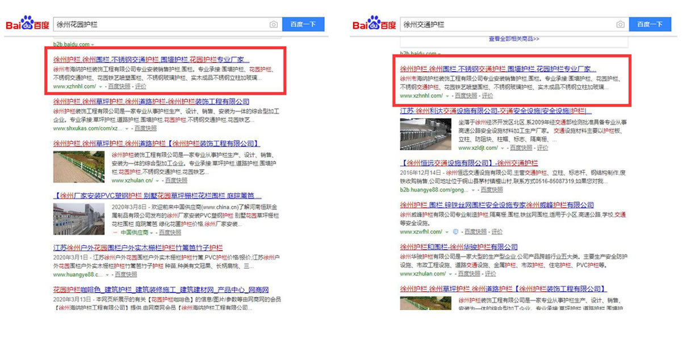Expand the dropdown arrow next to www.shxukas.com
Viewport: 682px width, 364px height.
[127, 128]
